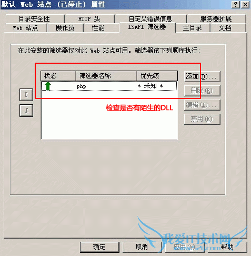Click the green status arrow for the php filter
The image size is (251, 256).
(x=48, y=86)
